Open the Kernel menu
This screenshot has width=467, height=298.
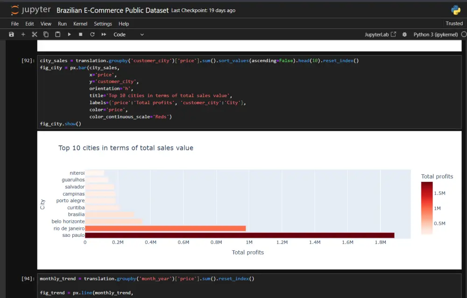(80, 24)
